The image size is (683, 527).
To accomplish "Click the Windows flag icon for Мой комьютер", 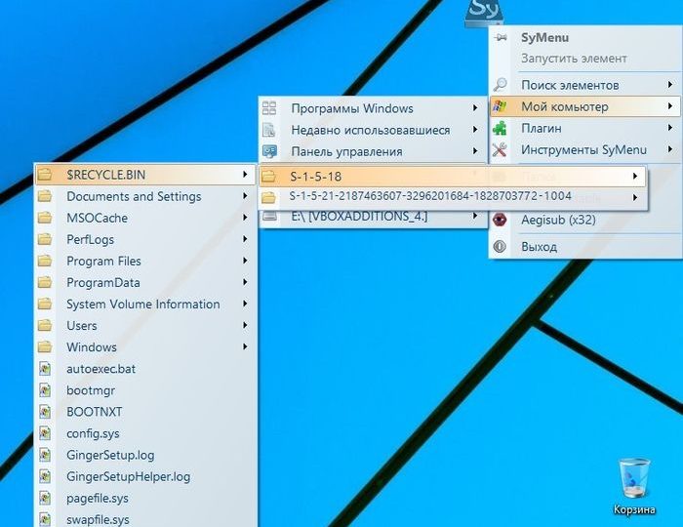I will coord(500,107).
